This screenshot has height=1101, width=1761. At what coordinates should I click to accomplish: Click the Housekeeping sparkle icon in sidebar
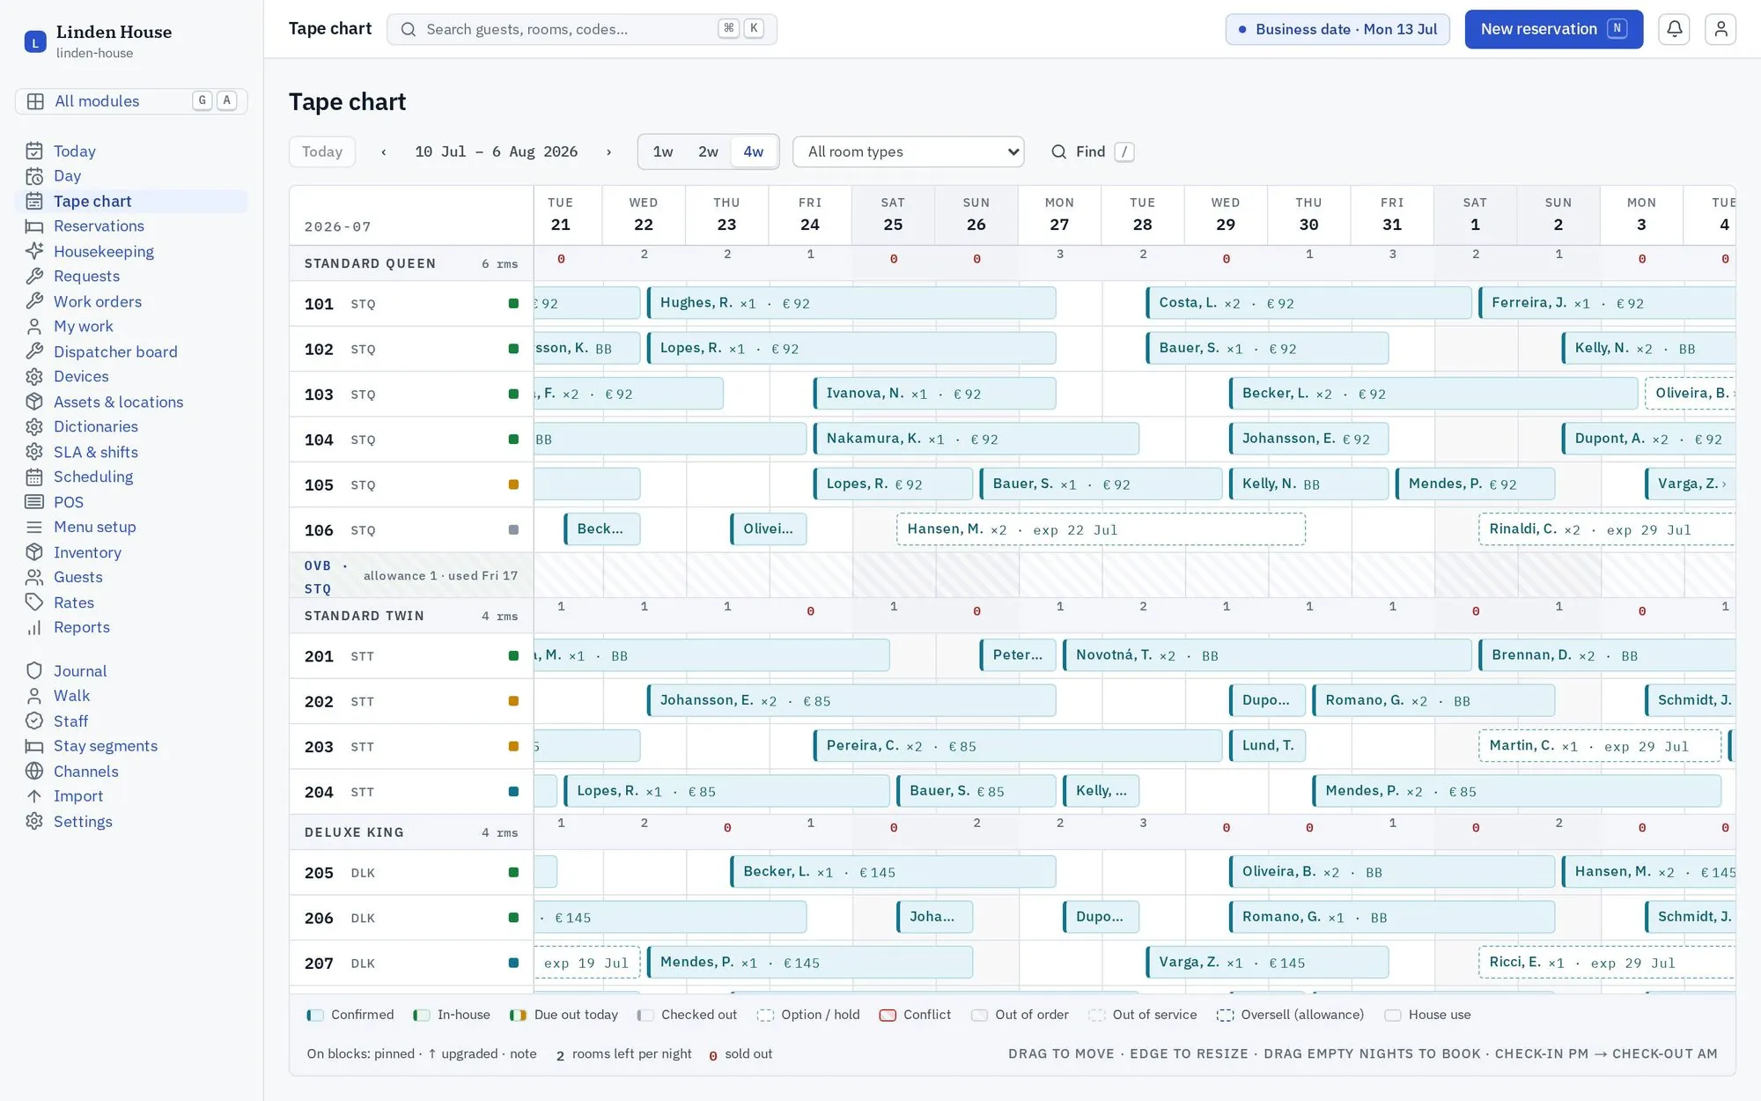(34, 251)
